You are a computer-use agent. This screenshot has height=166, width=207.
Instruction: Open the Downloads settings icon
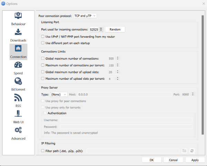pos(18,32)
